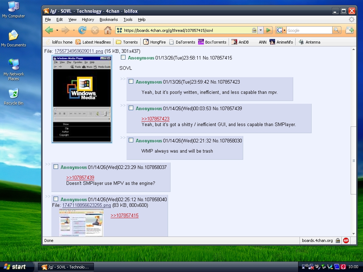Open the AniDB bookmark

click(x=240, y=42)
